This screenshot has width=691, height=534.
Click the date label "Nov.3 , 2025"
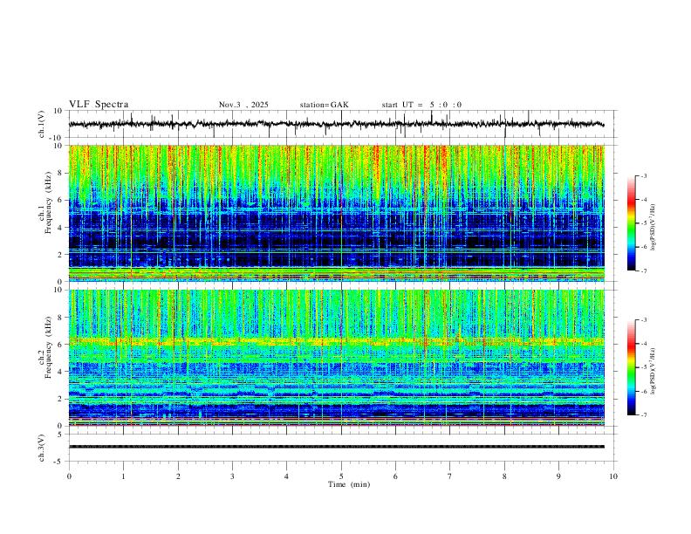tap(243, 105)
